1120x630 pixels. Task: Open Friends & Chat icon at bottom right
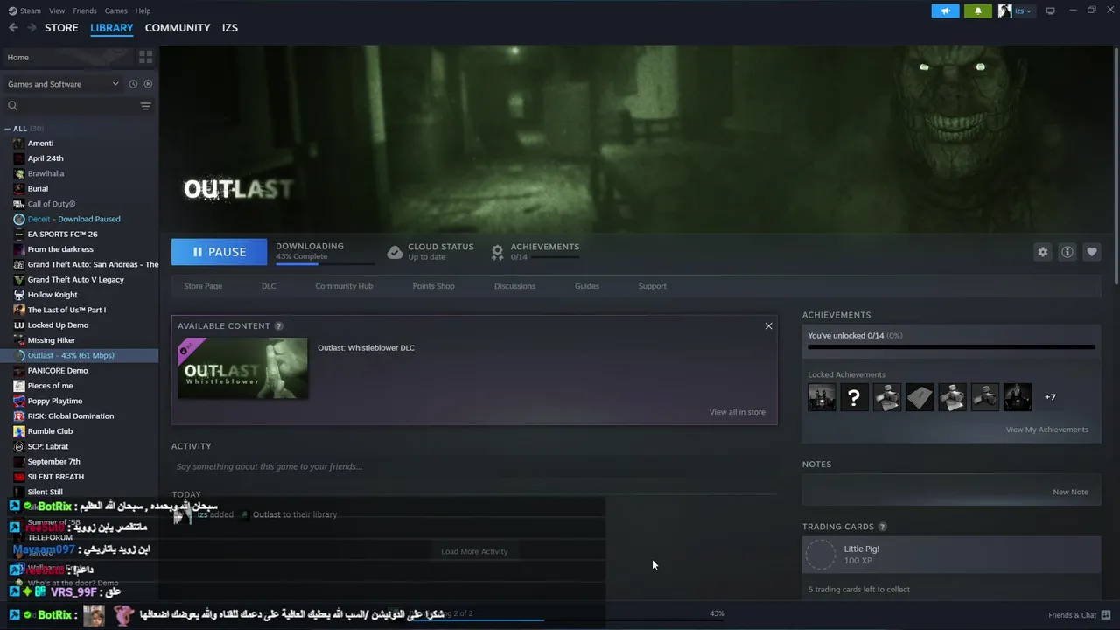click(x=1107, y=614)
